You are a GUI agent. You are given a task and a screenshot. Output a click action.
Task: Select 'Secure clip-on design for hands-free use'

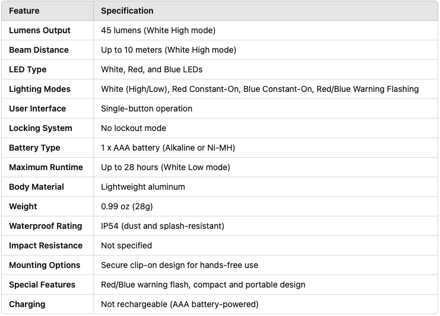click(x=179, y=265)
